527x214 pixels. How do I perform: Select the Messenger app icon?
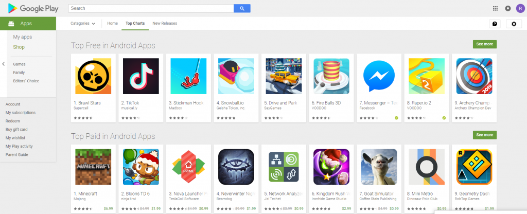pos(379,76)
